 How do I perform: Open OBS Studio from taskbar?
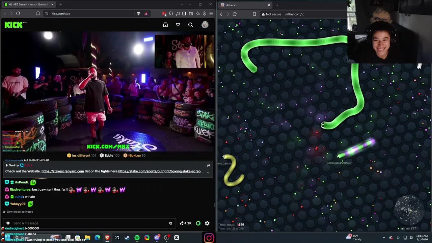pyautogui.click(x=167, y=238)
